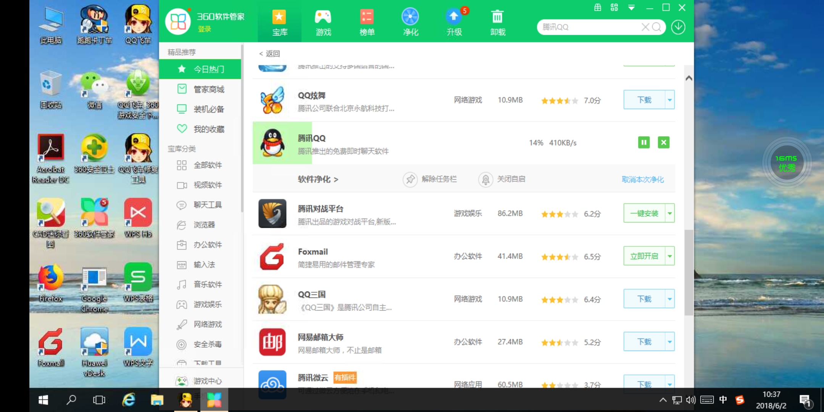Screen dimensions: 824x412
Task: Click 一键安装 for 腾讯对战平台
Action: 644,213
